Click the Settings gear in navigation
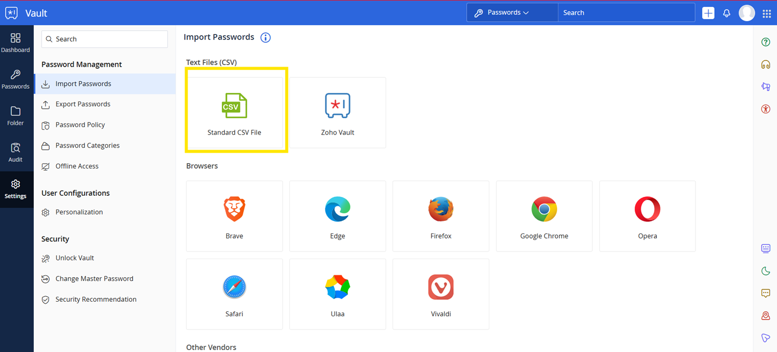 [x=16, y=189]
